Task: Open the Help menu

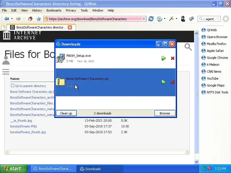Action: tap(111, 10)
